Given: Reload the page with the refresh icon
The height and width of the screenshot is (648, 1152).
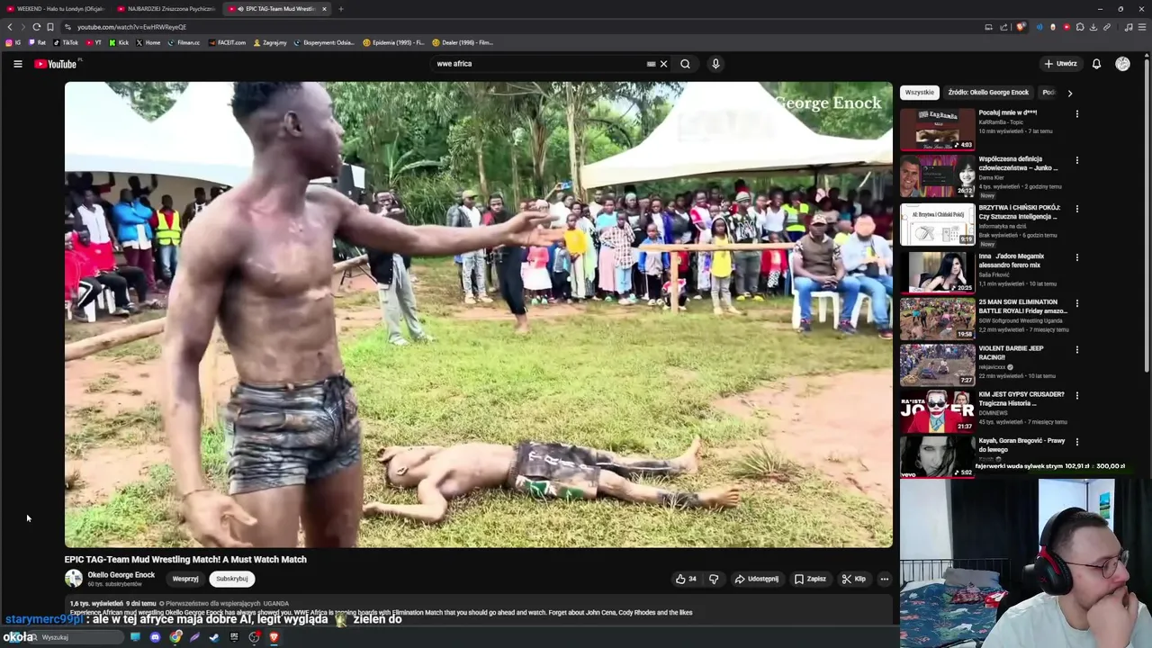Looking at the screenshot, I should point(36,27).
